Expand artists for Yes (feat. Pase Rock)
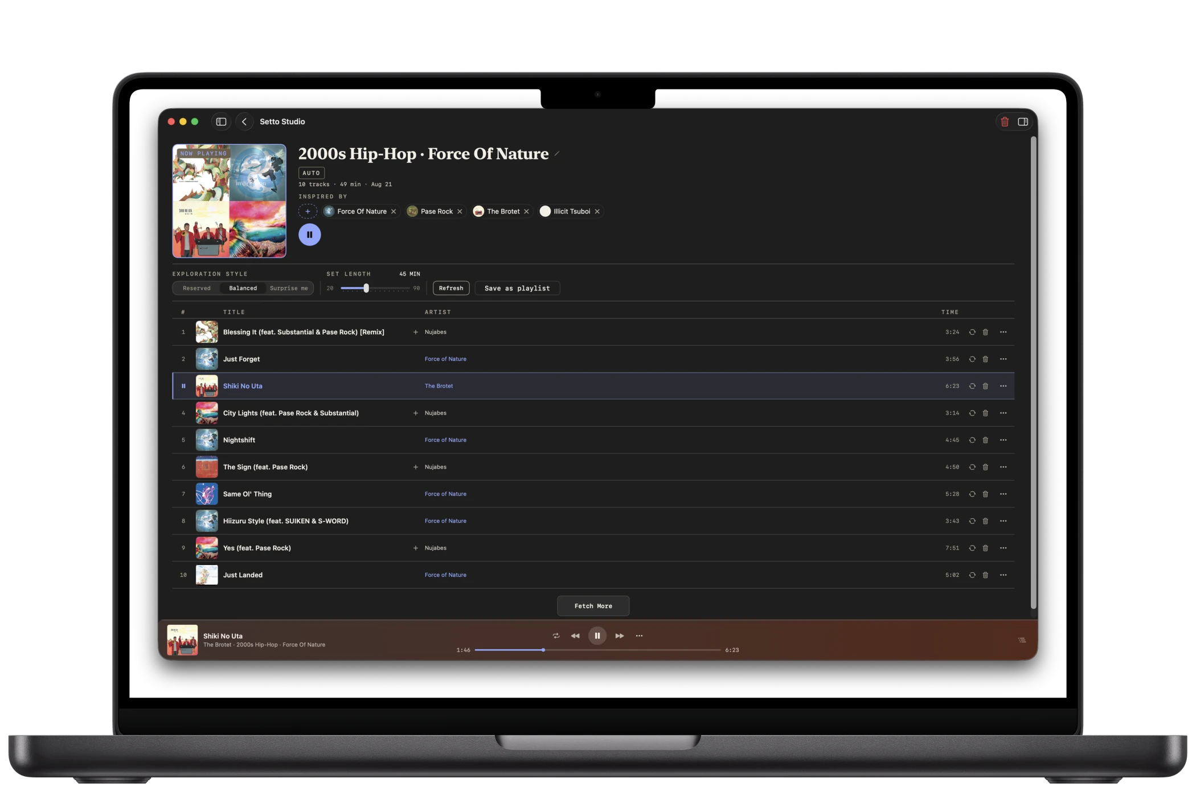 click(x=415, y=548)
